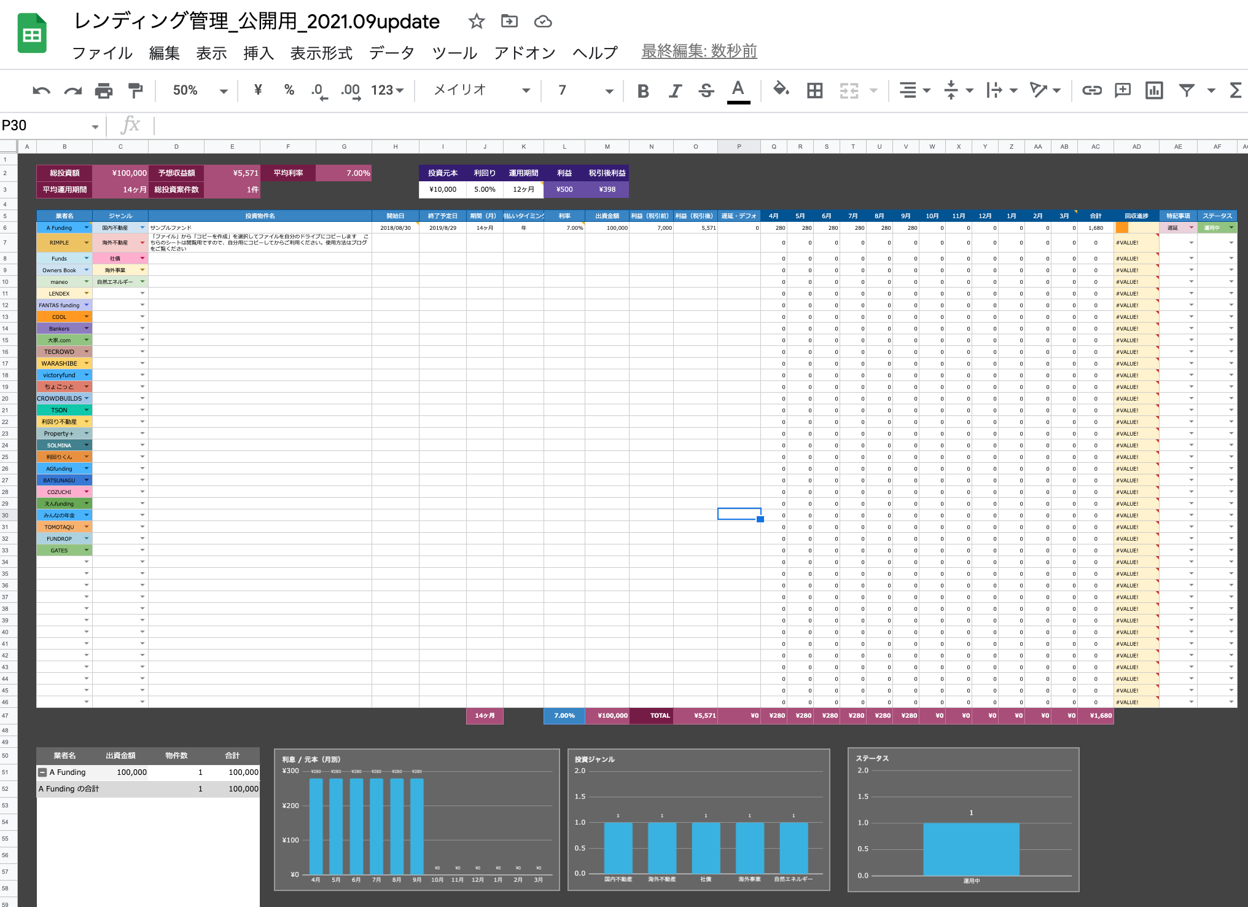Open the データ menu
The width and height of the screenshot is (1248, 907).
392,53
